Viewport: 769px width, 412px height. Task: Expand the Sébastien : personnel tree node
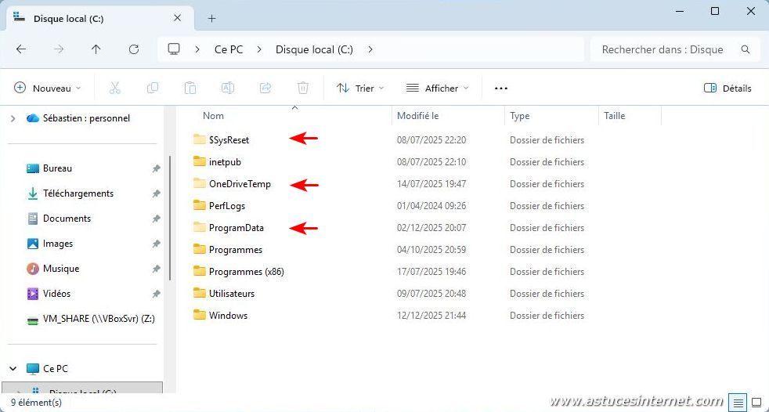13,118
